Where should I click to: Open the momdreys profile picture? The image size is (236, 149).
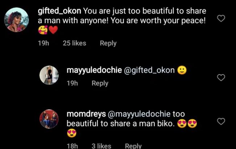[x=49, y=119]
